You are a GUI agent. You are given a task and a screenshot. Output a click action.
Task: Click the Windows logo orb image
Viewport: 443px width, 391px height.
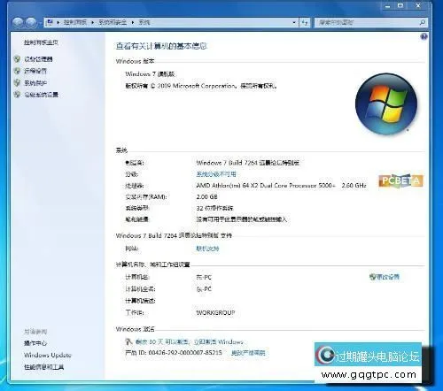(x=386, y=103)
